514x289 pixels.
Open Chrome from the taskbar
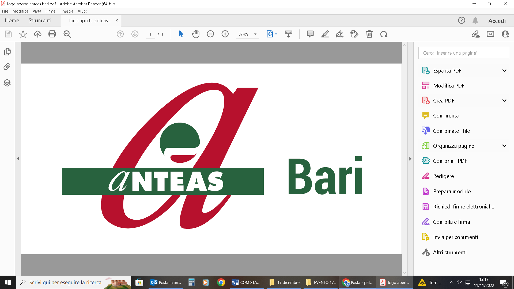coord(221,282)
